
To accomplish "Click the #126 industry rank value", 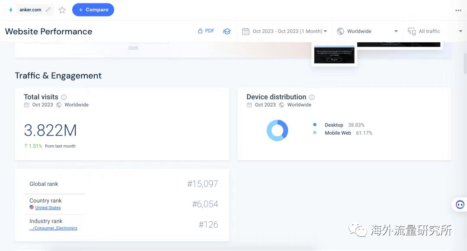I will [208, 225].
